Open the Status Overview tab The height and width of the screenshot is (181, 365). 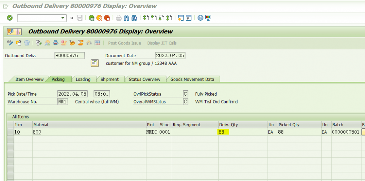point(145,79)
